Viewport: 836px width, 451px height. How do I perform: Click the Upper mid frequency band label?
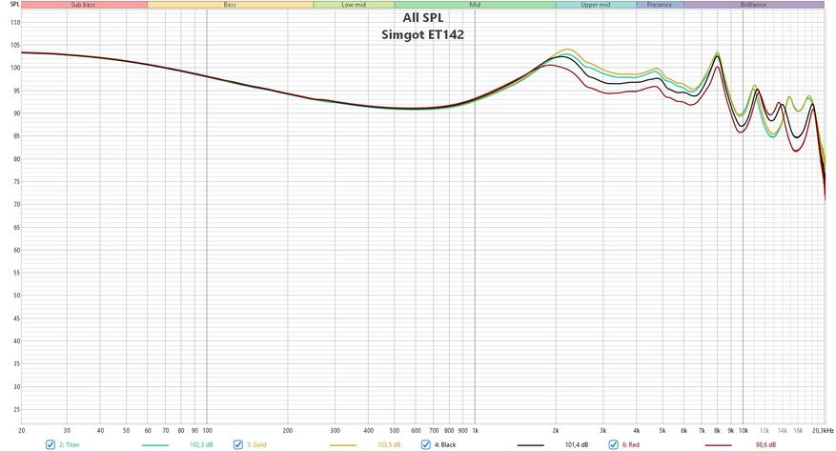(596, 5)
